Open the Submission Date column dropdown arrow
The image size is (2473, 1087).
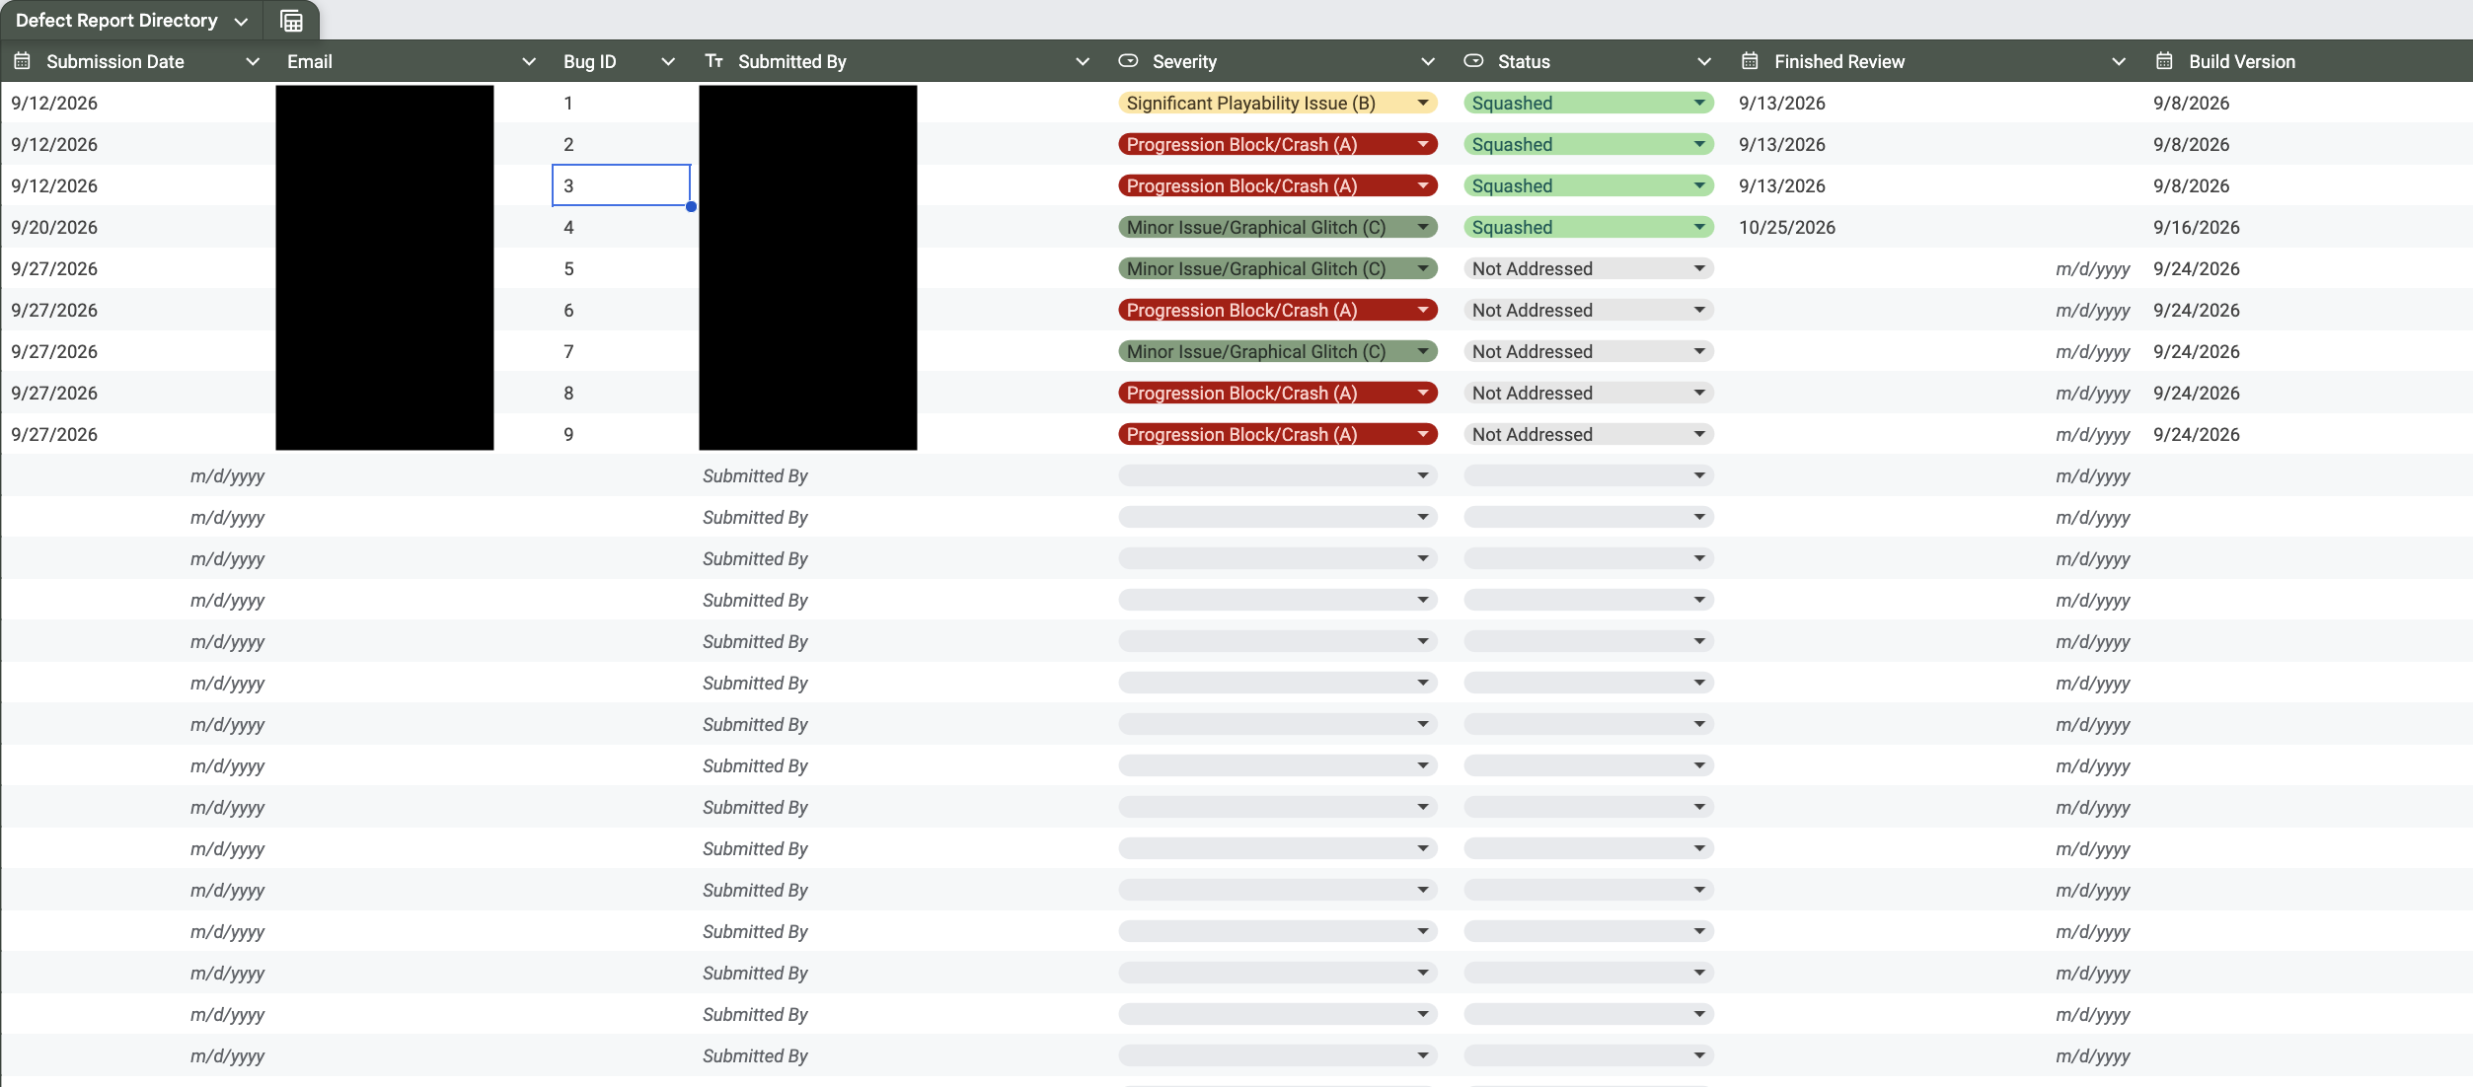coord(253,61)
